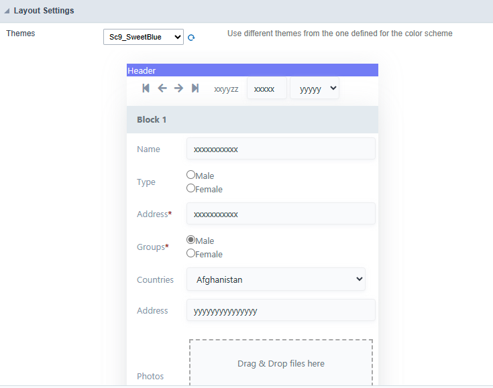Click the Layout Settings heading text

click(x=44, y=11)
